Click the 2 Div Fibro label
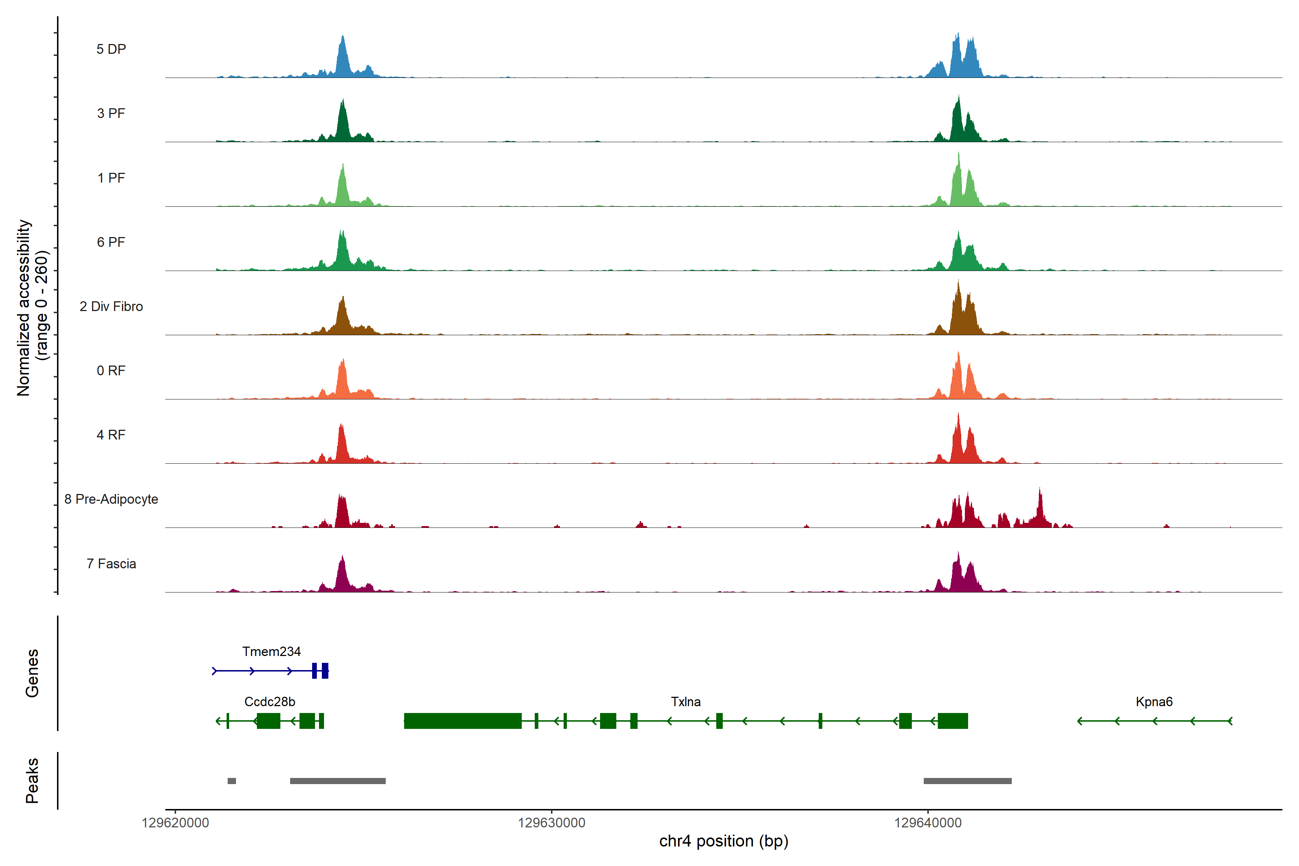The width and height of the screenshot is (1299, 866). coord(111,306)
